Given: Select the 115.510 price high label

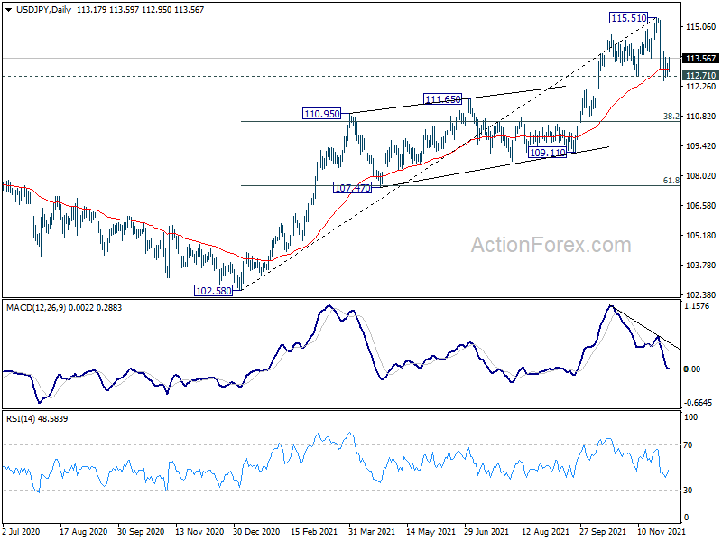Looking at the screenshot, I should [x=628, y=18].
